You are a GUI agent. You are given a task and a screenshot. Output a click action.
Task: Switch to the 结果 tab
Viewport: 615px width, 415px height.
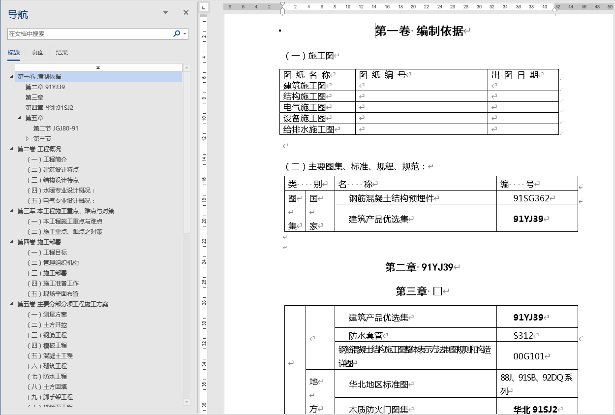coord(61,52)
